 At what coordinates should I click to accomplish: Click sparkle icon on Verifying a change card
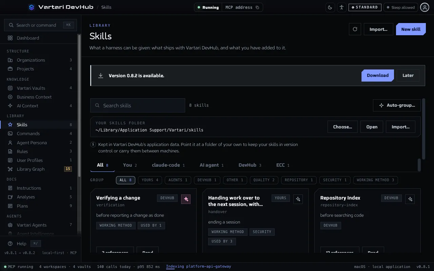186,199
